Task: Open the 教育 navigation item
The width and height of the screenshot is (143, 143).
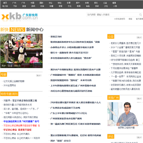Action: click(x=79, y=6)
